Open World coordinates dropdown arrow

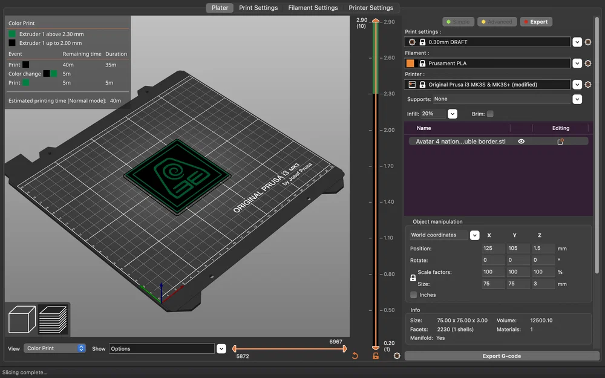pyautogui.click(x=474, y=235)
